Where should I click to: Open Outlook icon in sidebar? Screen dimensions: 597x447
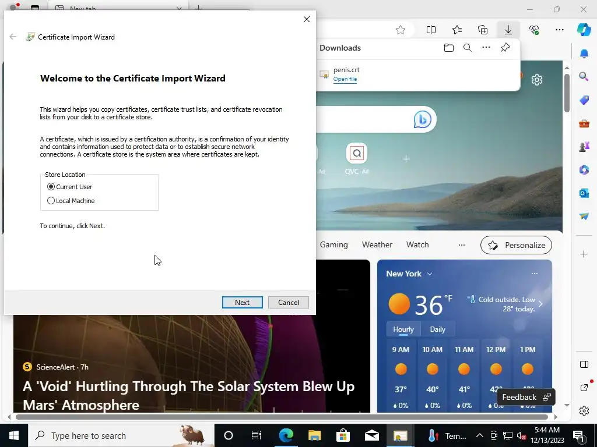(584, 193)
